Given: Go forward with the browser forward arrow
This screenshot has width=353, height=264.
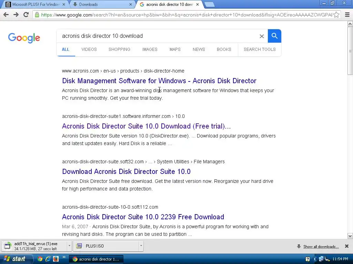Looking at the screenshot, I should [16, 15].
